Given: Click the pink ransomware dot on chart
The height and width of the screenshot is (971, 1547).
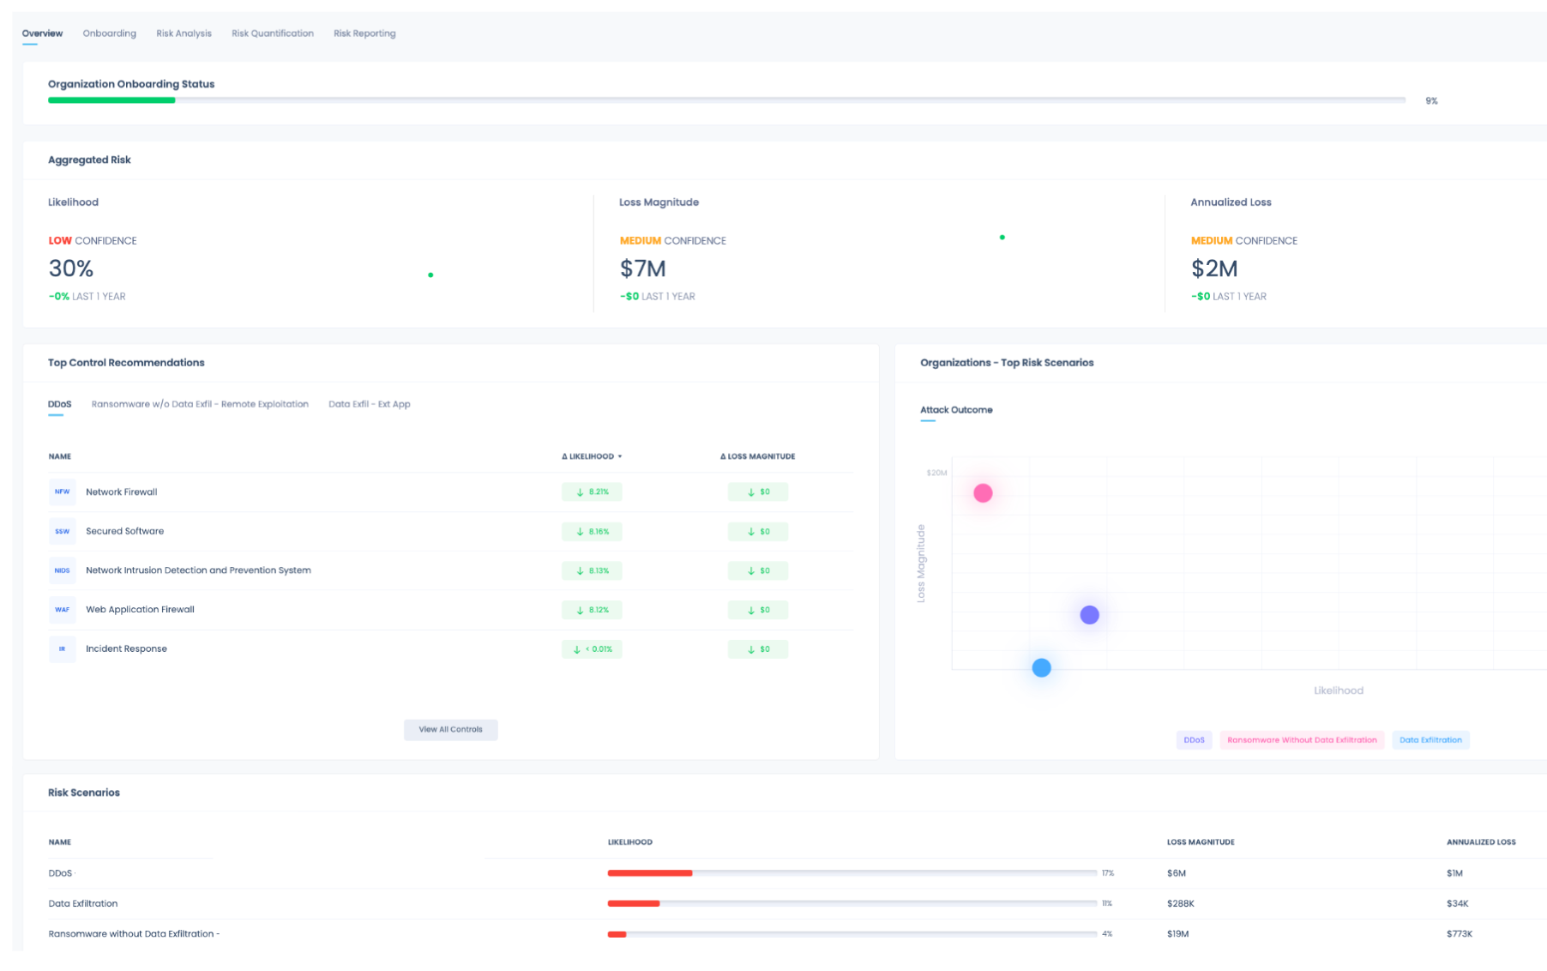Looking at the screenshot, I should click(x=983, y=492).
